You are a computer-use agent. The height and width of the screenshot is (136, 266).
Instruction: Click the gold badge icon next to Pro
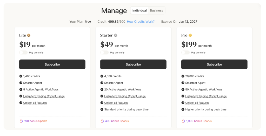(190, 35)
